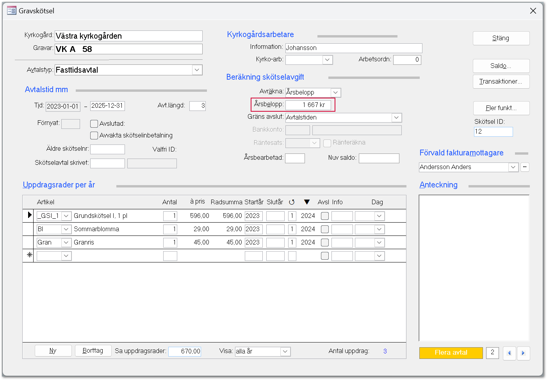Open Dag dropdown on Sommarblomma row
Image resolution: width=547 pixels, height=380 pixels.
pyautogui.click(x=379, y=229)
